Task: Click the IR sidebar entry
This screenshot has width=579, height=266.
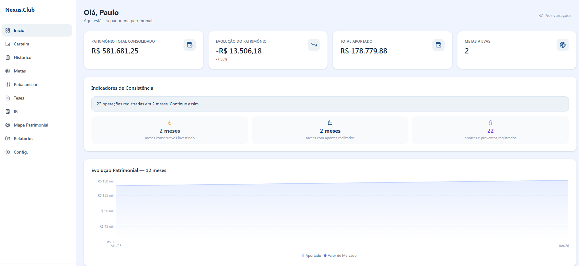Action: tap(37, 111)
